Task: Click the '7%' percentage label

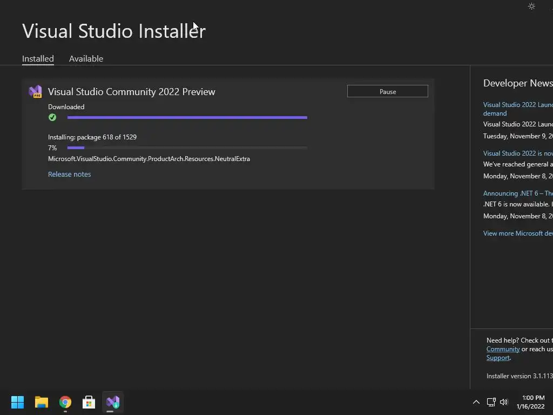Action: pos(52,148)
